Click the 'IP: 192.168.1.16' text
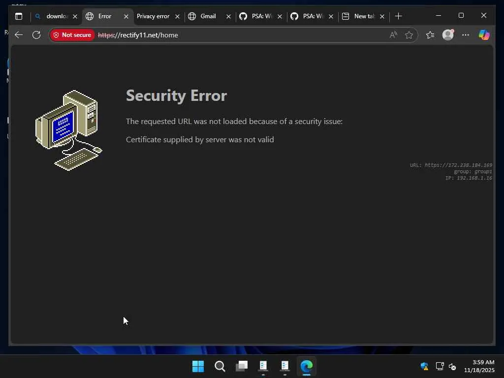Screen dimensions: 504x378 [x=469, y=178]
